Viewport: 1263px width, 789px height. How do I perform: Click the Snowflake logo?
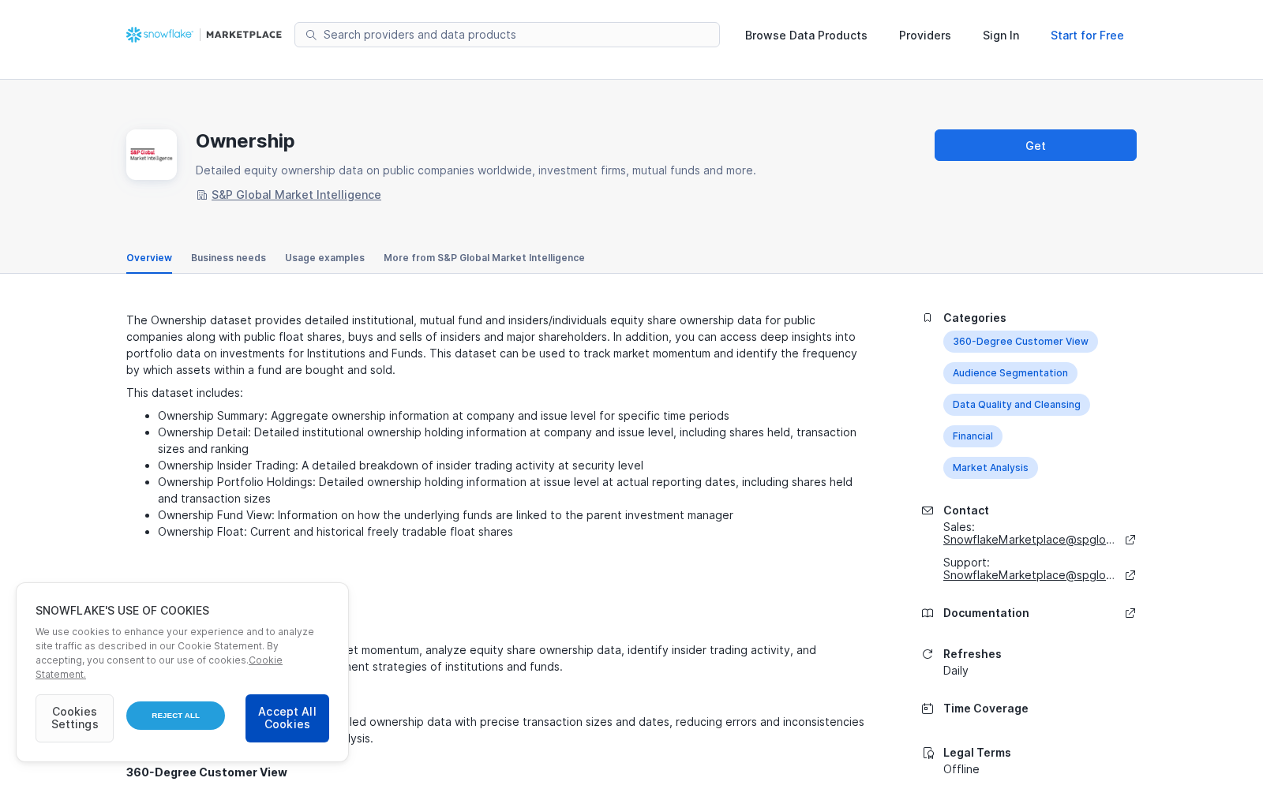pos(159,35)
